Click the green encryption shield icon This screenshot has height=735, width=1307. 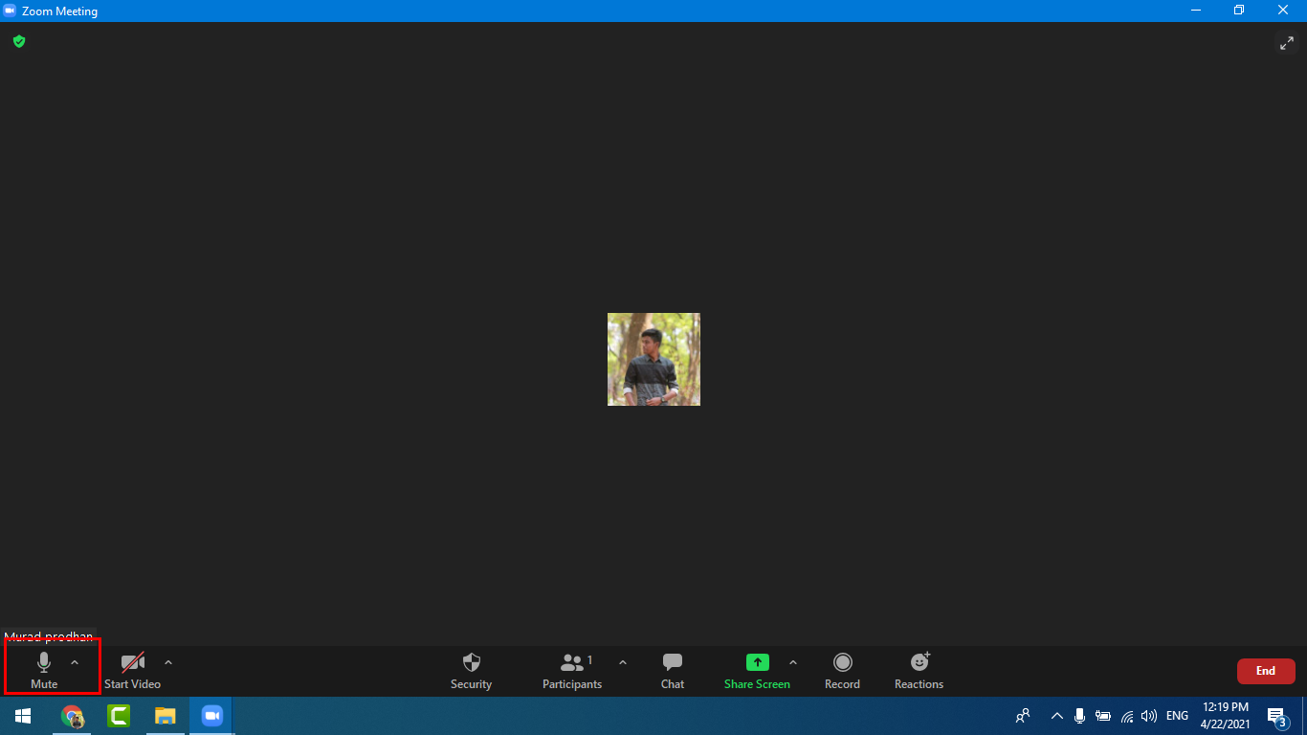pos(19,41)
